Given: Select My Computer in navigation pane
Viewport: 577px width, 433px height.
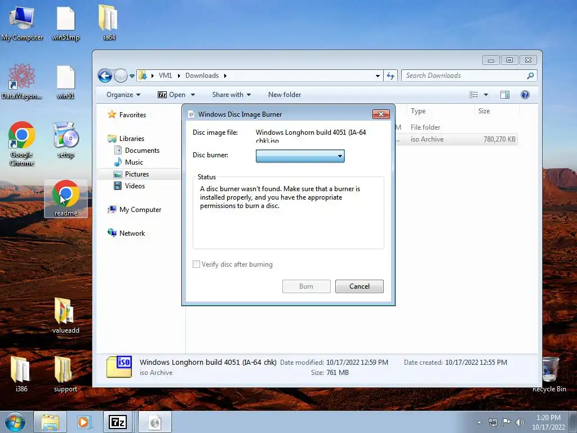Looking at the screenshot, I should (135, 210).
